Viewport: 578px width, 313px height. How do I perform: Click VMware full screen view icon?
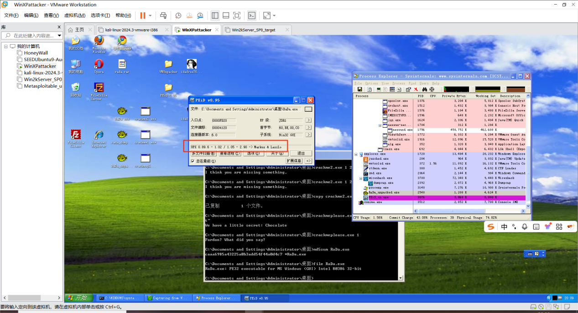(237, 16)
